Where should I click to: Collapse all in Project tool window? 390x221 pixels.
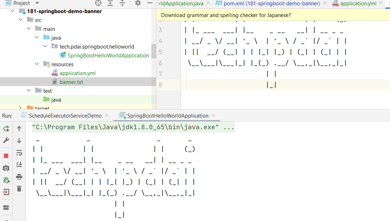tap(122, 3)
